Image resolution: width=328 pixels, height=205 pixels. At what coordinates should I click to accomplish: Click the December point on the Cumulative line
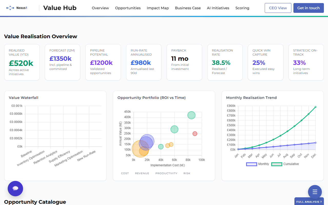pyautogui.click(x=315, y=107)
